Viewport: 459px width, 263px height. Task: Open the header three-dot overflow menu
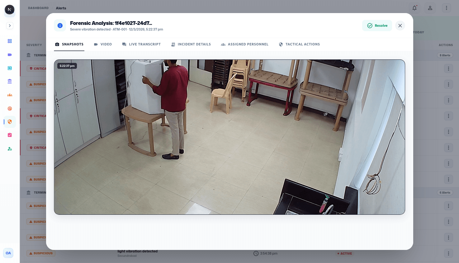pyautogui.click(x=446, y=8)
